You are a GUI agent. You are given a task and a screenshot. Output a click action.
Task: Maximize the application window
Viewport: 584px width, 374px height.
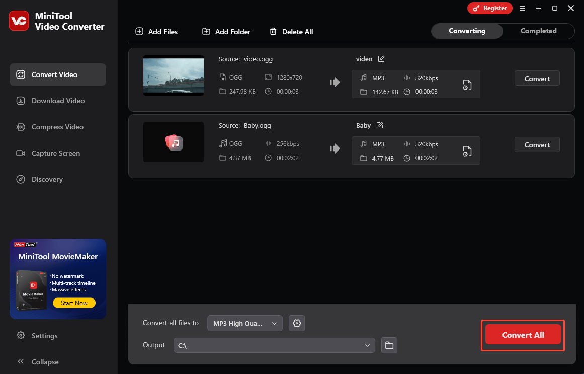(555, 8)
